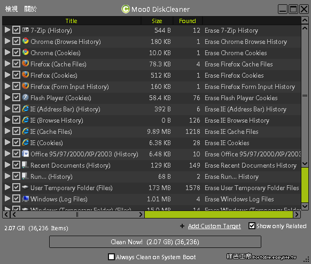Image resolution: width=311 pixels, height=264 pixels.
Task: Click the Chrome icon beside Chrome (Cookies)
Action: click(x=25, y=52)
